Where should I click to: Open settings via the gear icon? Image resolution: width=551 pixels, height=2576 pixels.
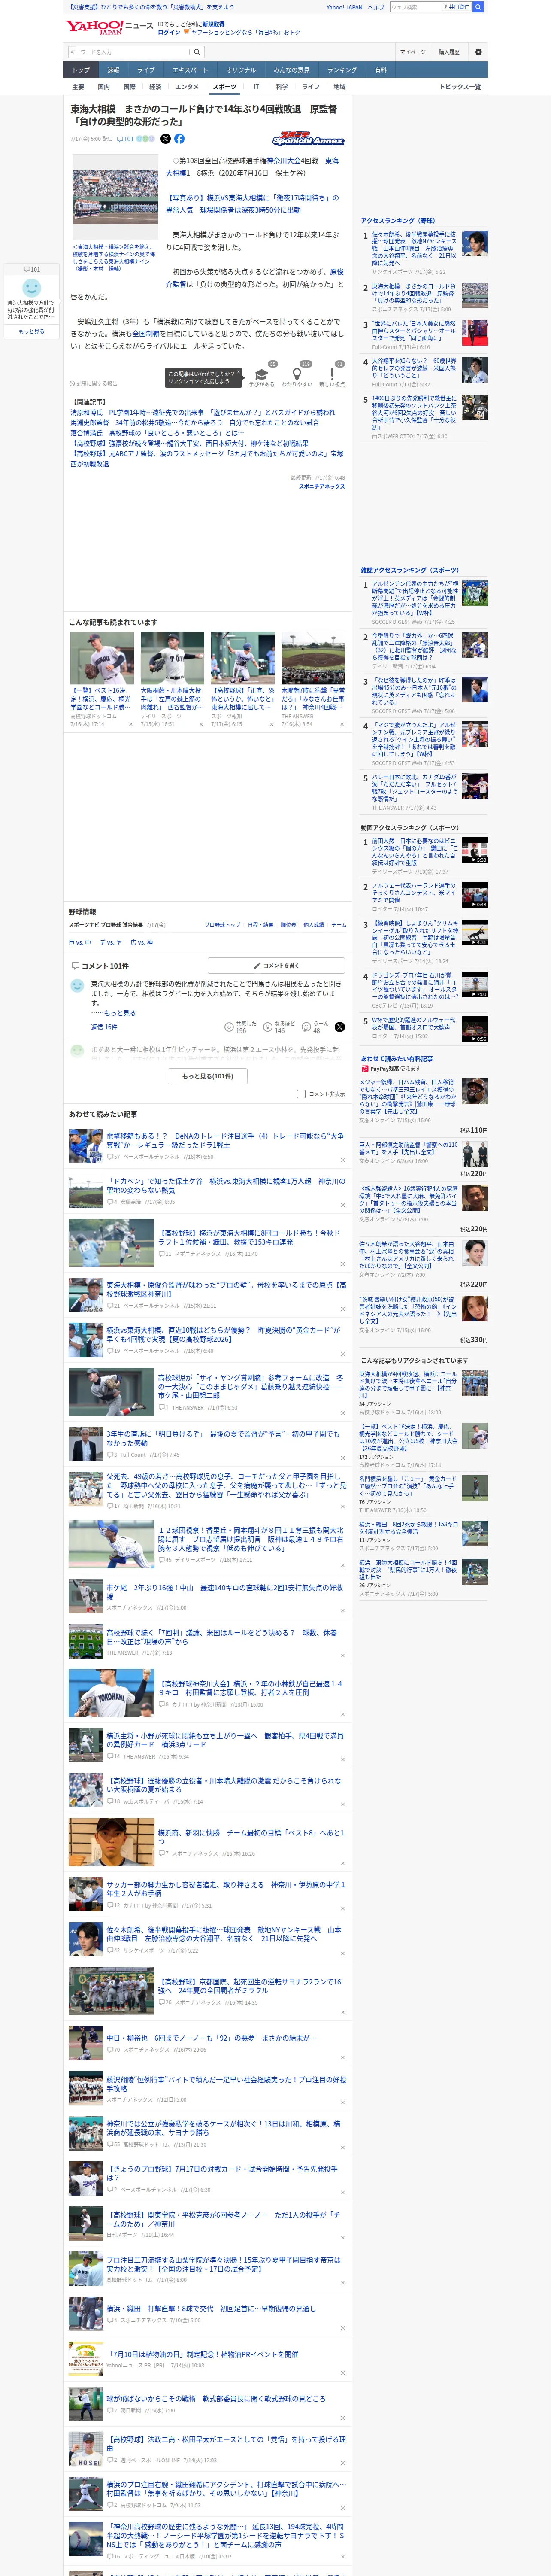[x=478, y=52]
